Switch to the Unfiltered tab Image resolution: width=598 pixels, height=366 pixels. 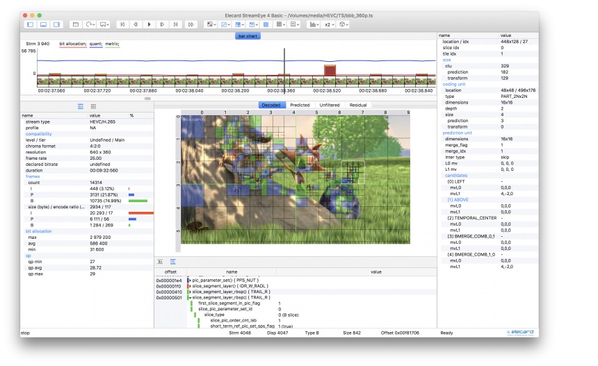pyautogui.click(x=330, y=105)
